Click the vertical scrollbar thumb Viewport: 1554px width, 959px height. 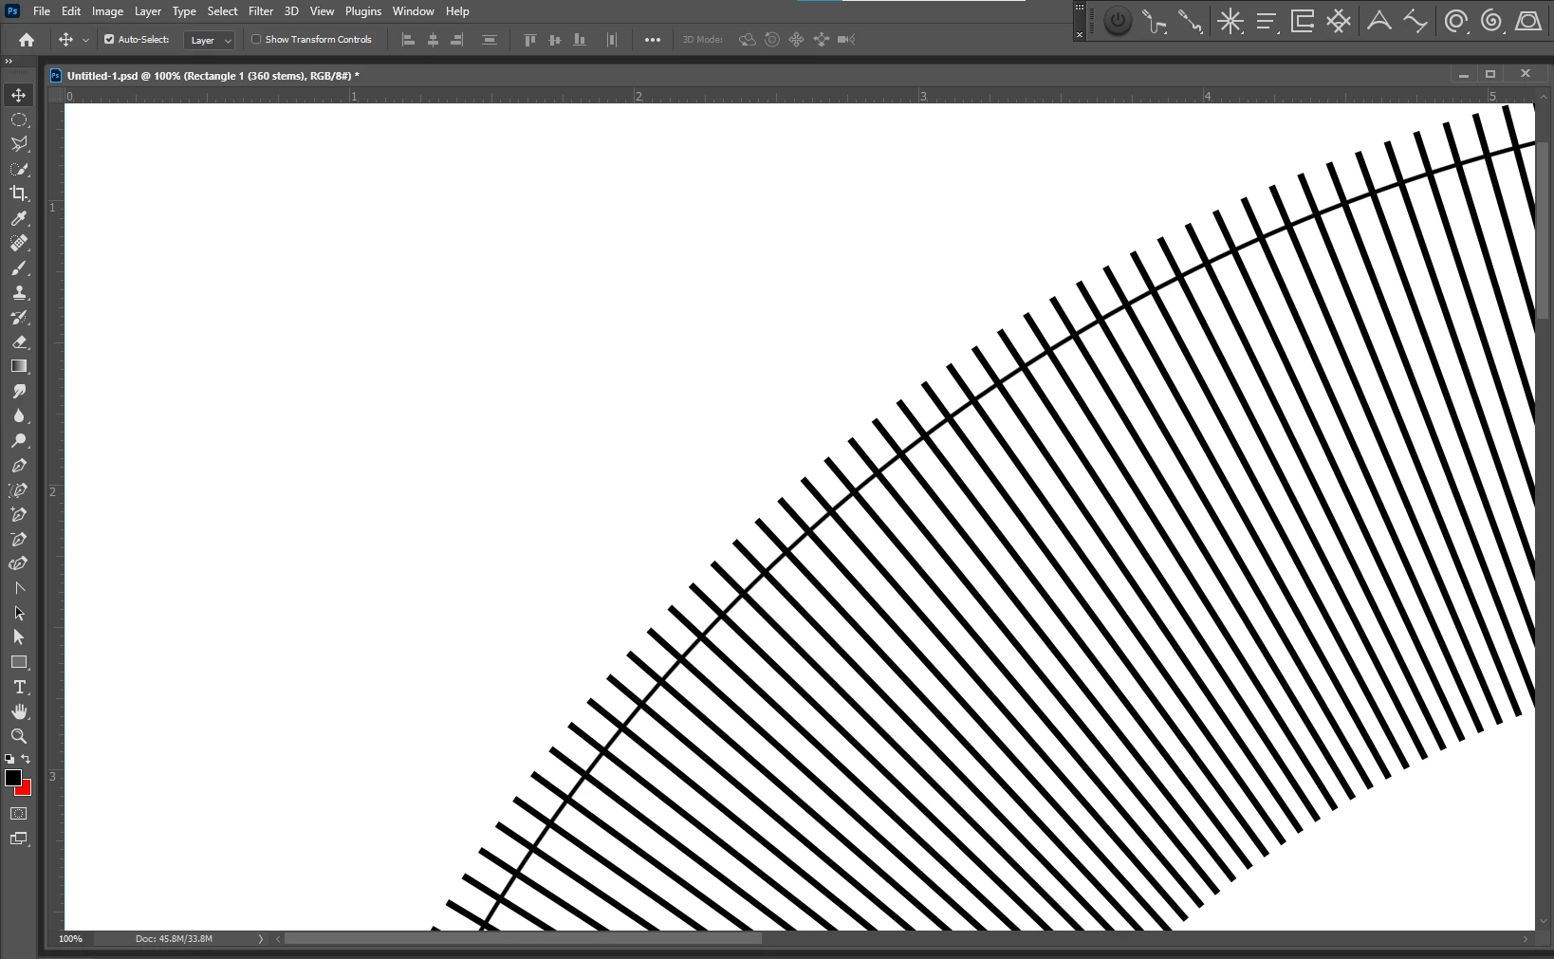[1544, 230]
